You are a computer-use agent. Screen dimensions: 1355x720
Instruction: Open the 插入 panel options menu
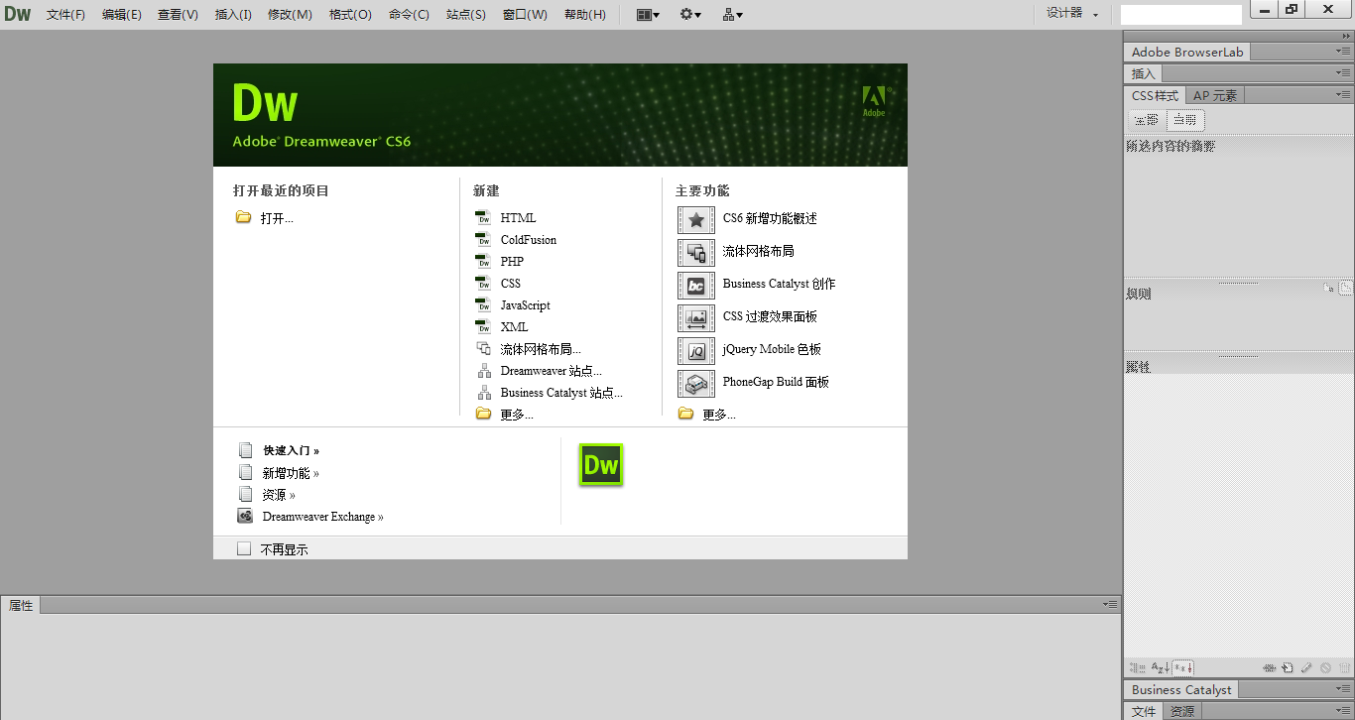coord(1343,73)
